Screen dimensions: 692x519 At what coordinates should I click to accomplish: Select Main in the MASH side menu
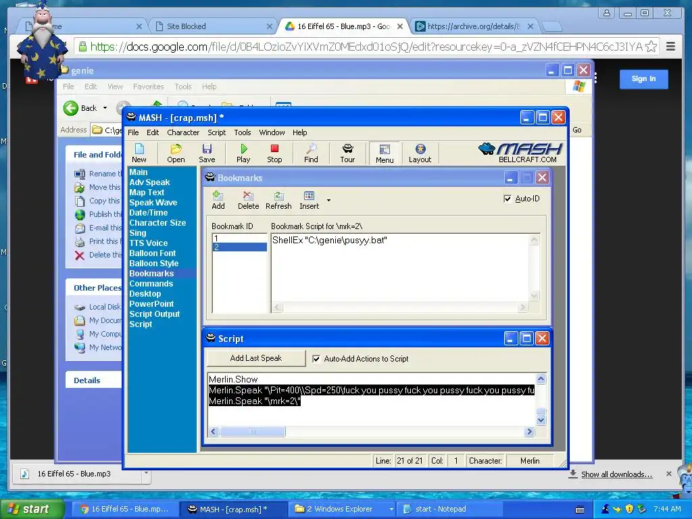pyautogui.click(x=138, y=172)
